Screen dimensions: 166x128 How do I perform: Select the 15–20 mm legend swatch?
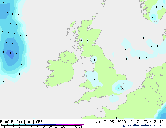[41, 125]
